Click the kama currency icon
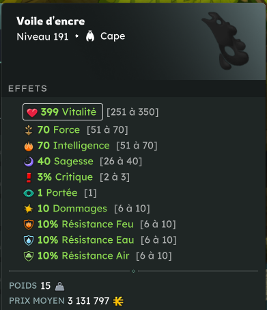 pyautogui.click(x=118, y=301)
